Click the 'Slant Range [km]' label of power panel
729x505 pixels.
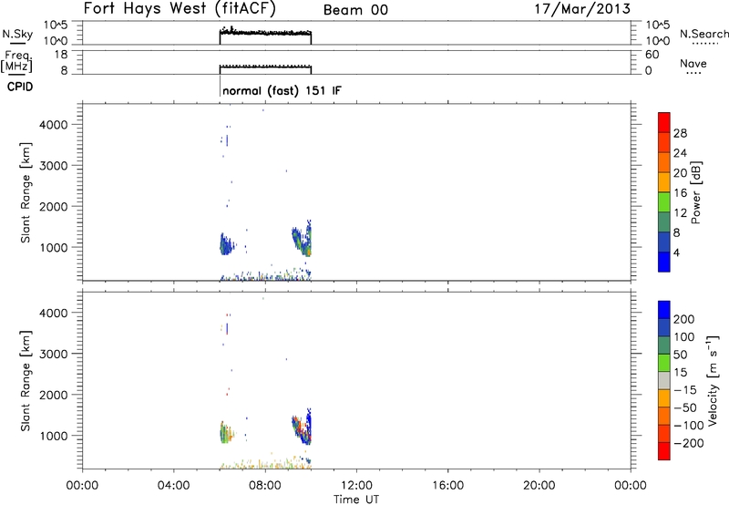[x=26, y=192]
